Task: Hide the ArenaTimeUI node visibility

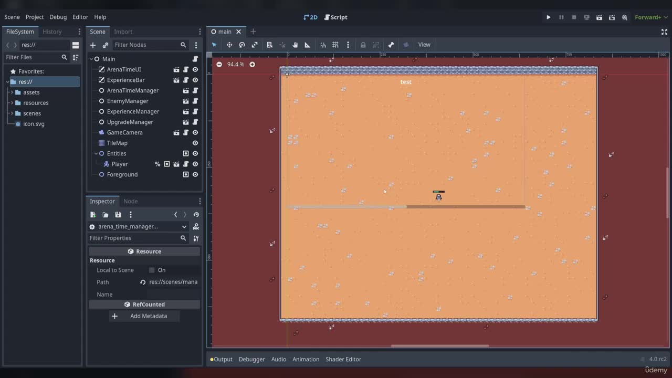Action: (x=195, y=69)
